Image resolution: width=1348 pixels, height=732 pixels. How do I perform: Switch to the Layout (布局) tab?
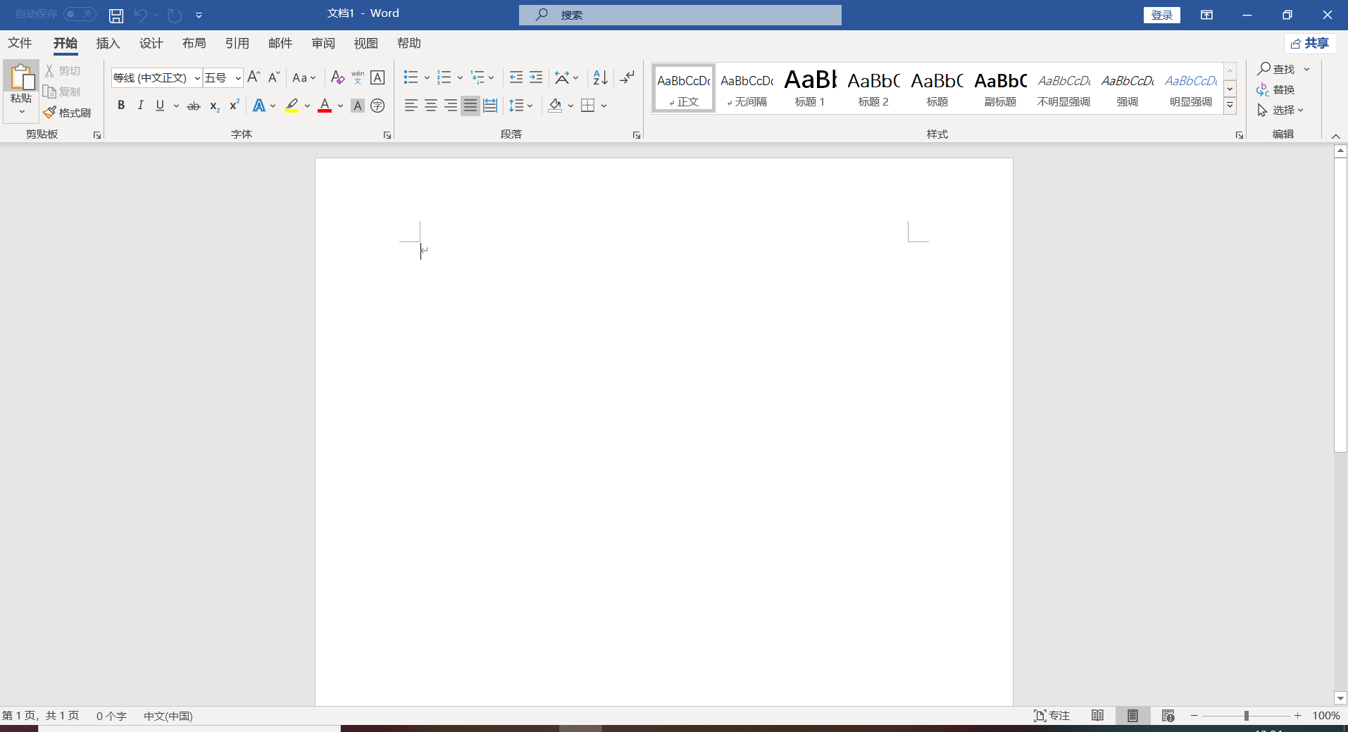[x=194, y=43]
